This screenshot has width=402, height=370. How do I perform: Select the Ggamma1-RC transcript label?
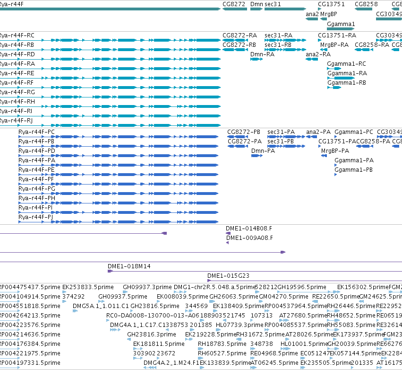click(346, 64)
